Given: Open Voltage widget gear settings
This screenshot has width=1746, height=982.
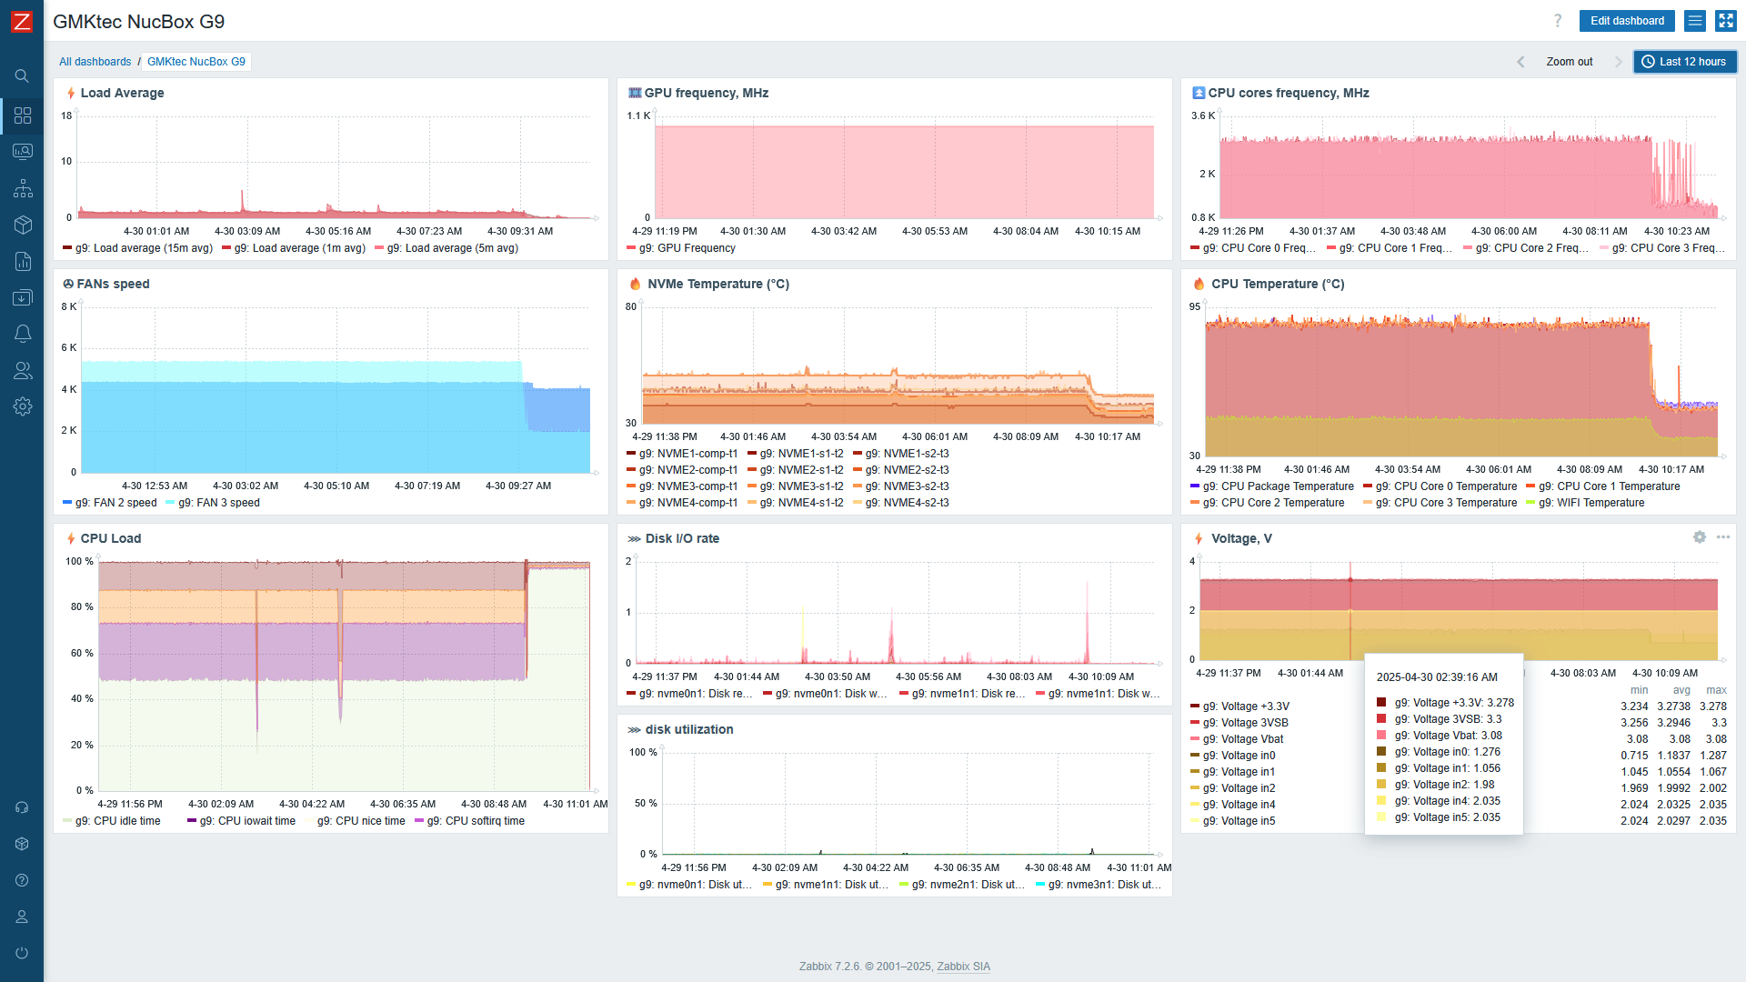Looking at the screenshot, I should click(x=1699, y=537).
